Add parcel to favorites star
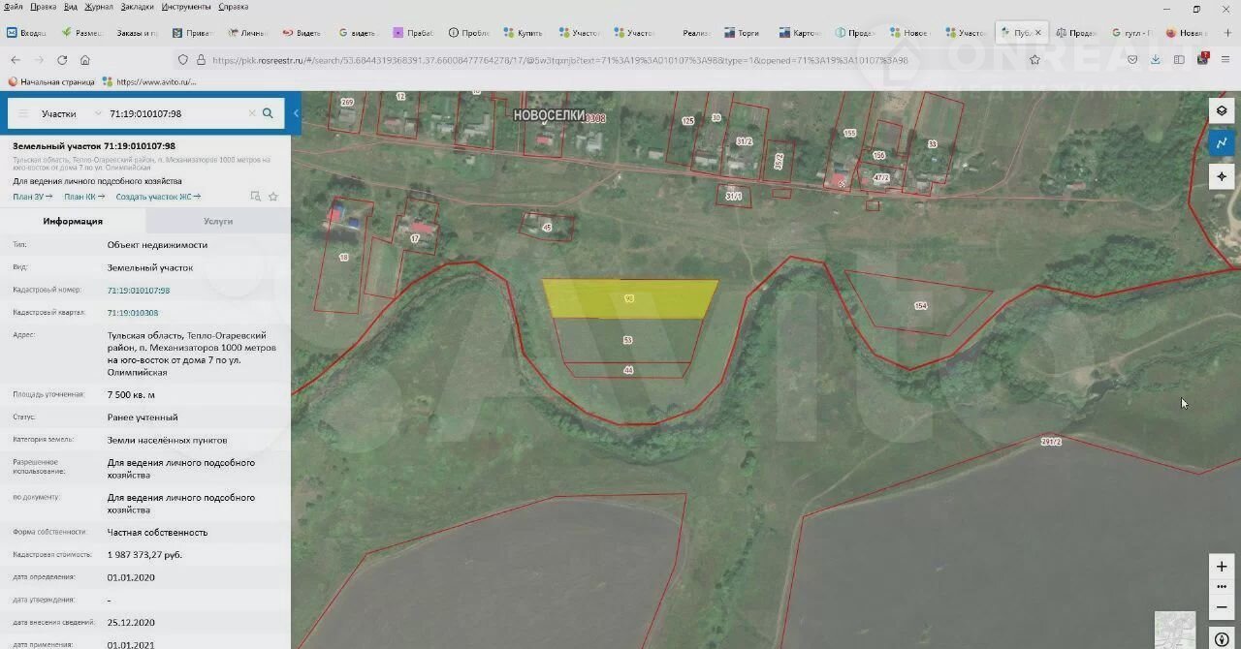 click(x=273, y=197)
